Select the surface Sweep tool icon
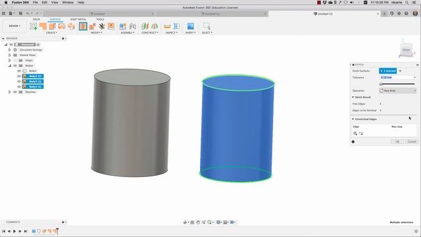This screenshot has width=421, height=237. pyautogui.click(x=62, y=26)
